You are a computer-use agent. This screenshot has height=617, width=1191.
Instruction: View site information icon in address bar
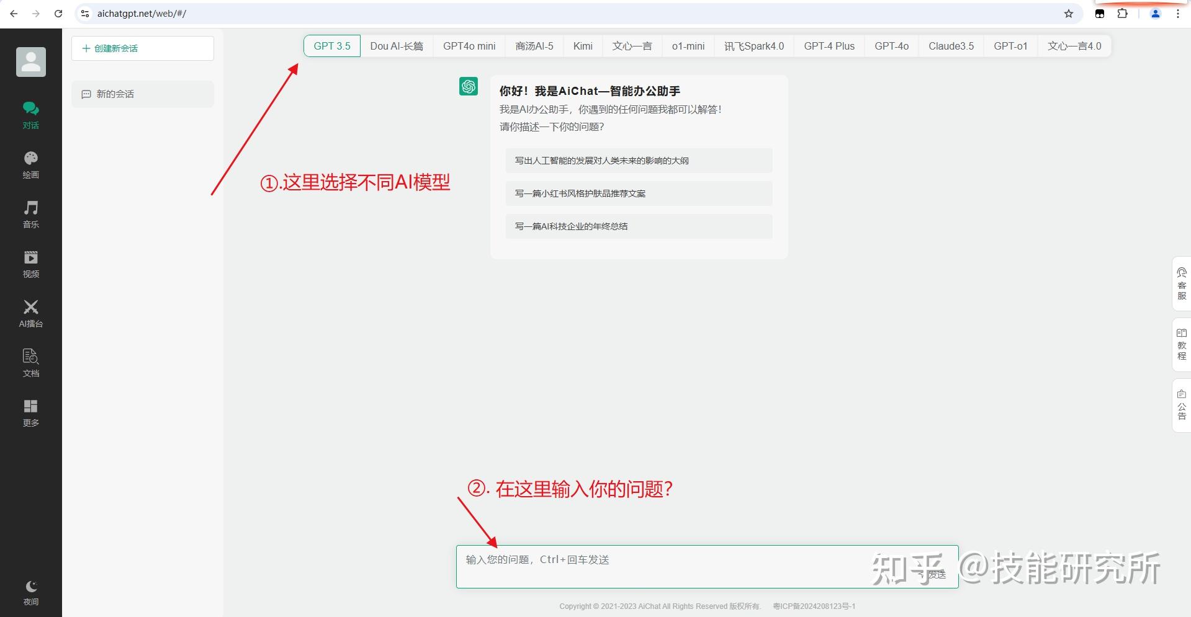[x=86, y=14]
